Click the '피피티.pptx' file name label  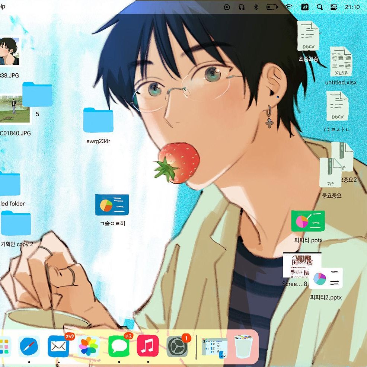pyautogui.click(x=308, y=240)
